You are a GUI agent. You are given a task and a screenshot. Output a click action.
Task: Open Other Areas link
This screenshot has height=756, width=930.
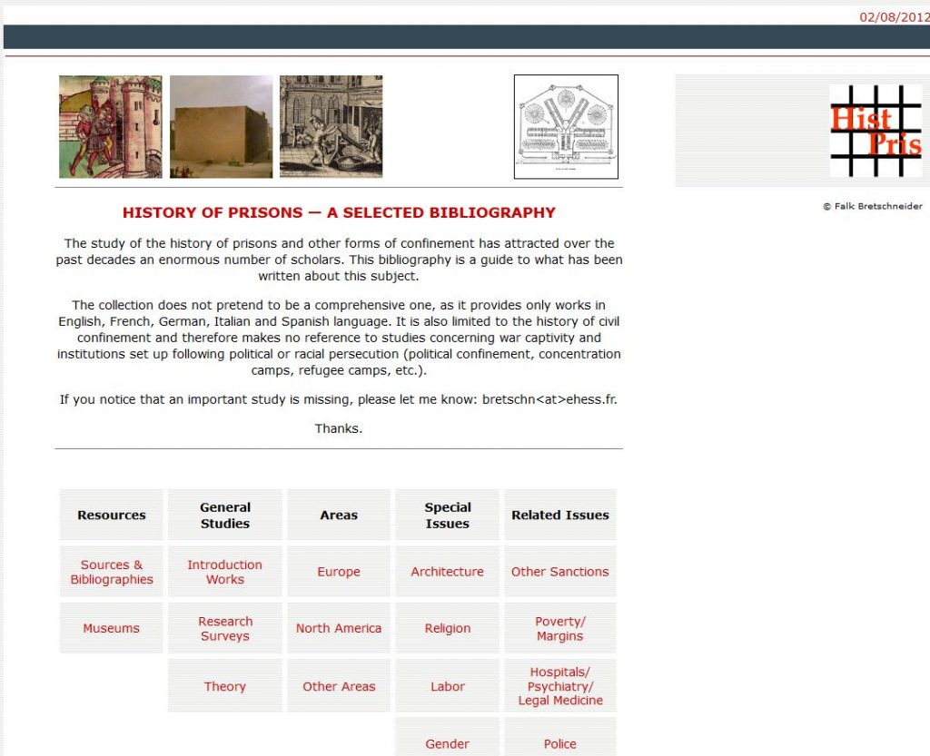tap(339, 686)
